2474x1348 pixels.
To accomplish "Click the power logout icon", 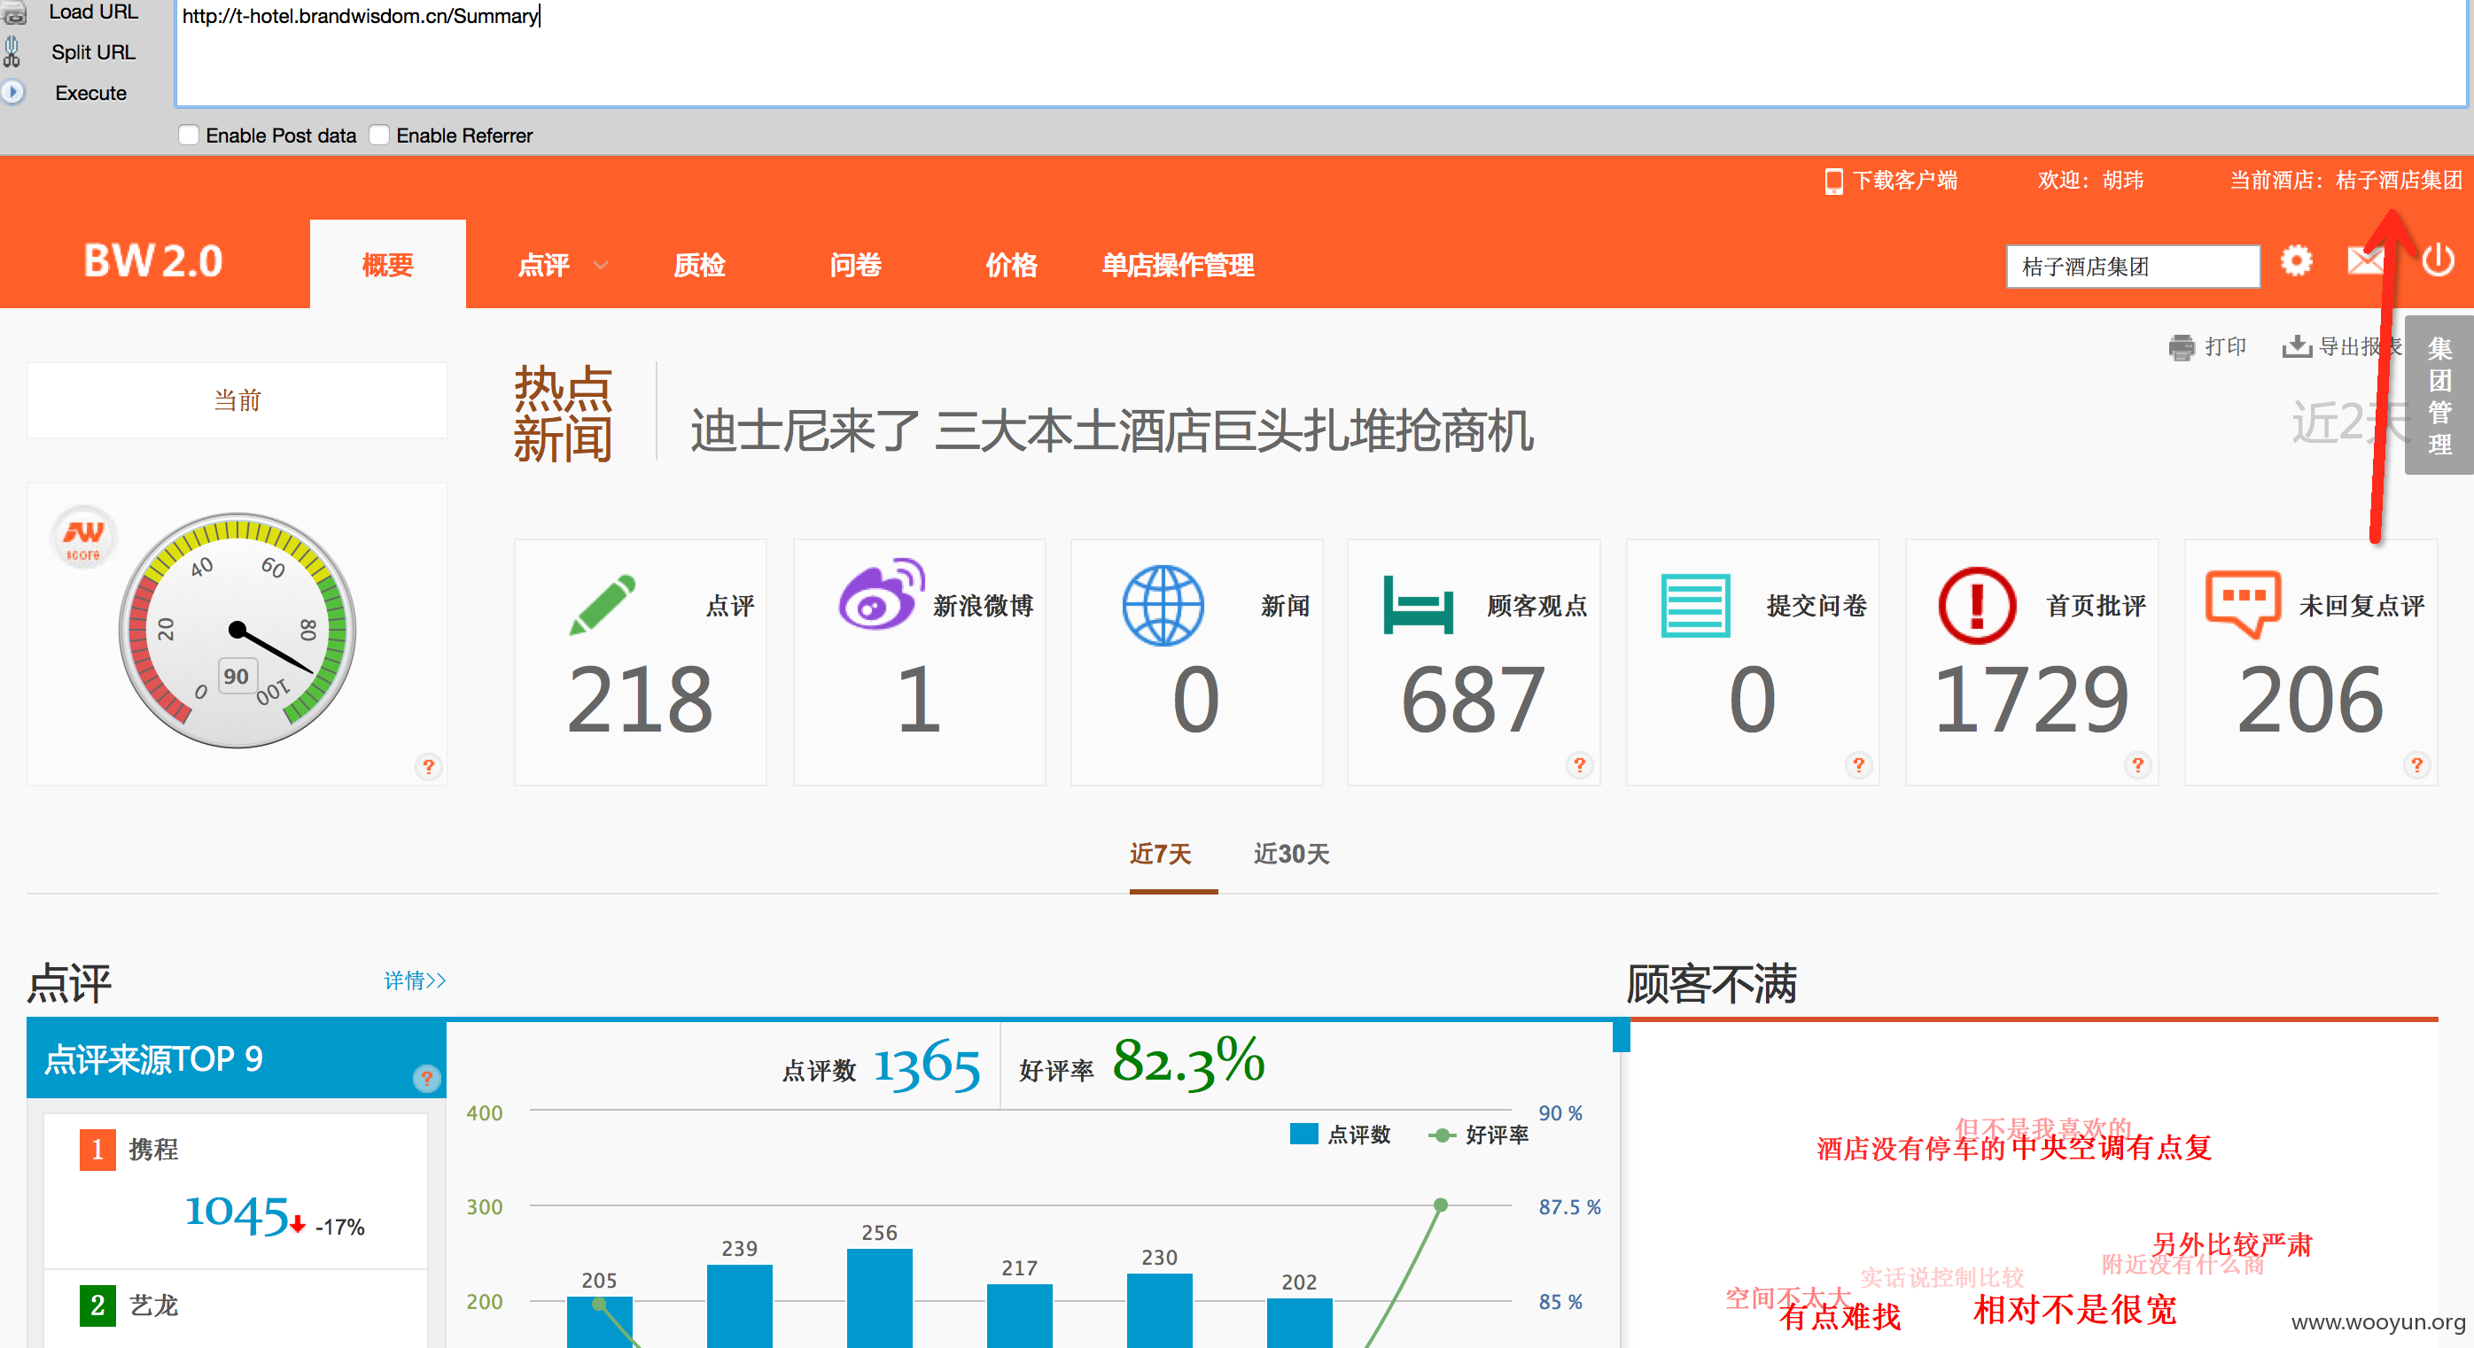I will pos(2438,260).
